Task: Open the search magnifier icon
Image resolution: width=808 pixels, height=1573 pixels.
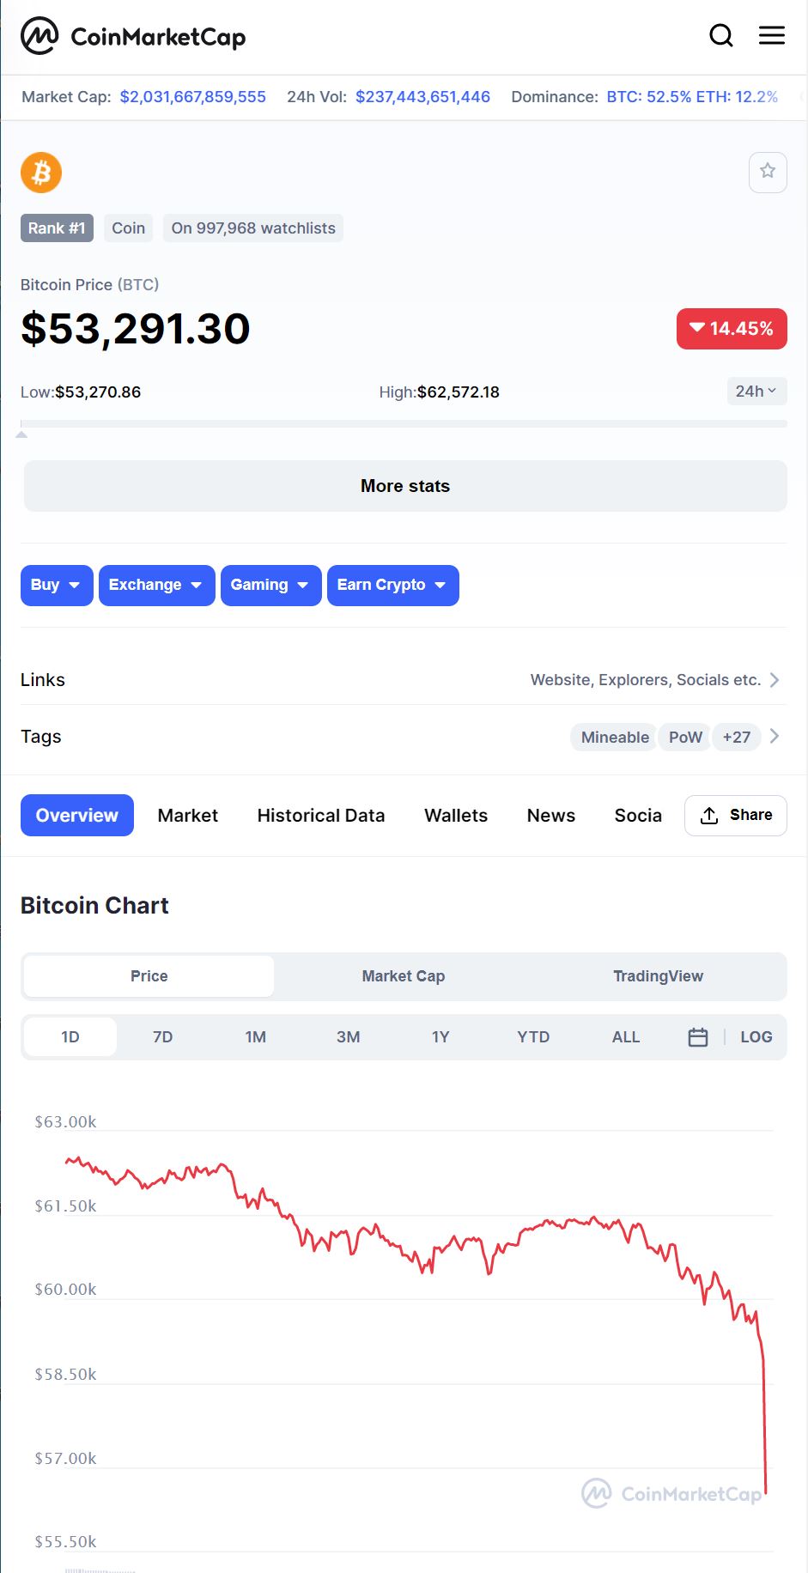Action: (721, 35)
